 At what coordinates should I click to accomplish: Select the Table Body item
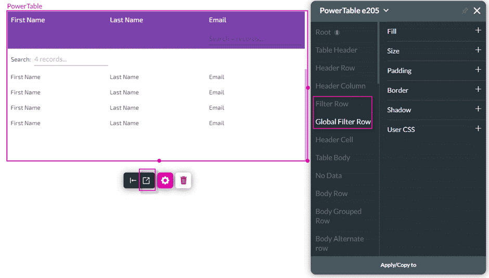pyautogui.click(x=332, y=157)
